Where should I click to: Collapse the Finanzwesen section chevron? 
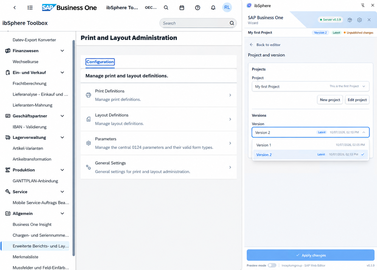click(x=62, y=51)
